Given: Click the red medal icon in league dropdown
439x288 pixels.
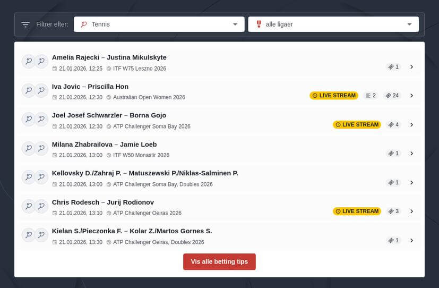Looking at the screenshot, I should click(259, 24).
